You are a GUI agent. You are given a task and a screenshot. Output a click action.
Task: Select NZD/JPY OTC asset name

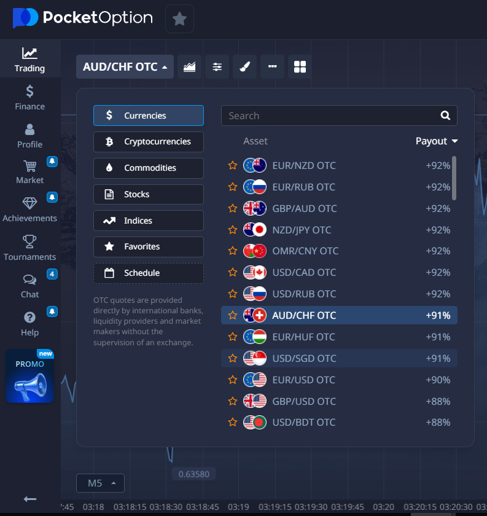coord(302,230)
